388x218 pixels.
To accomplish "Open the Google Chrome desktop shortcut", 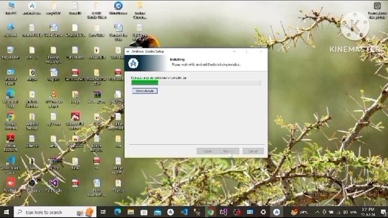I will point(11,121).
